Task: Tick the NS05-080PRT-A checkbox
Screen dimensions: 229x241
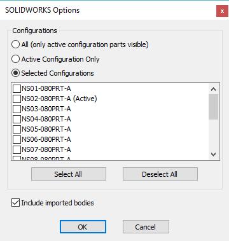Action: point(17,129)
